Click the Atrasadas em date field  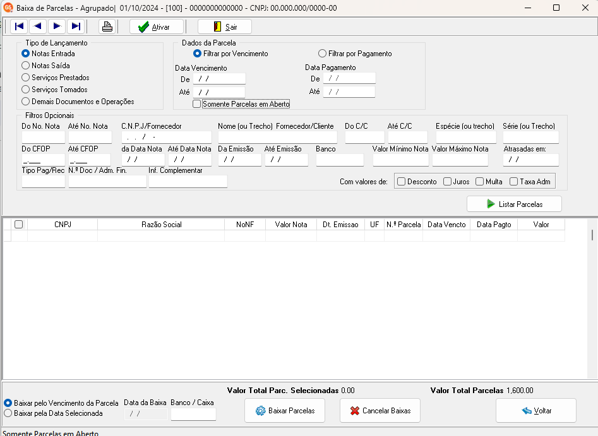tap(531, 160)
